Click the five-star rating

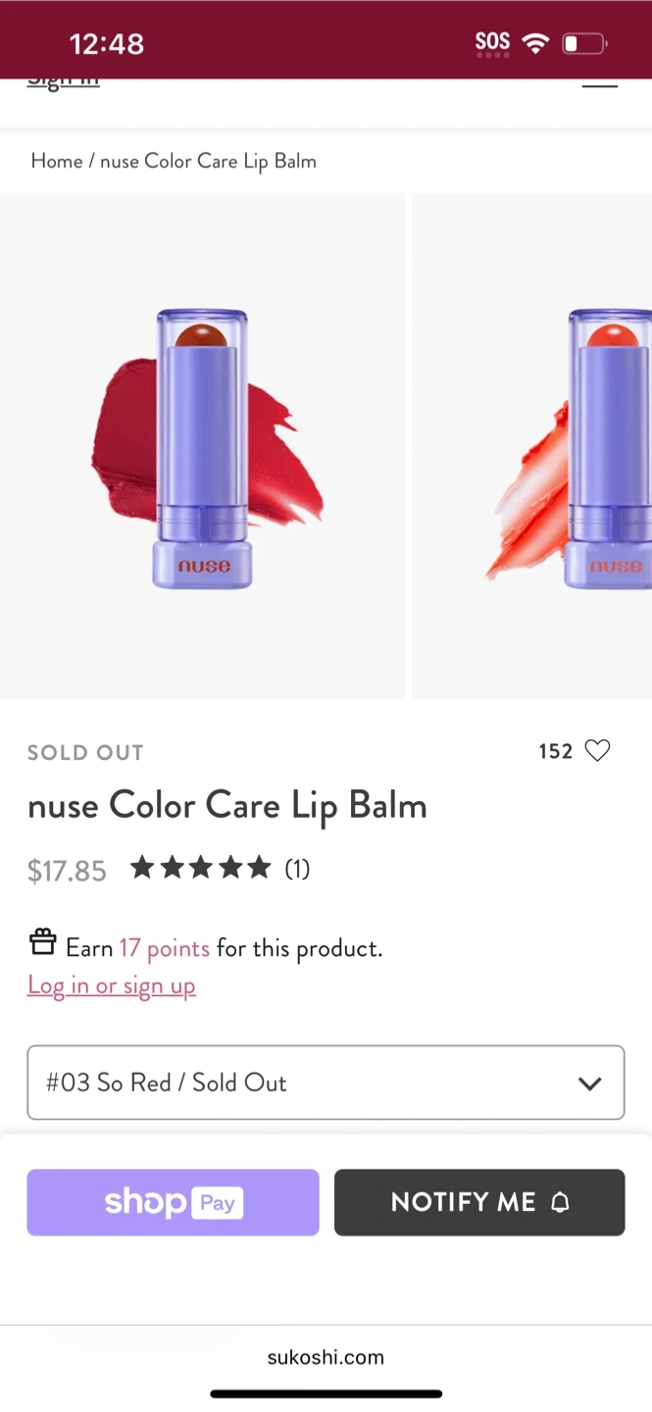pos(201,868)
